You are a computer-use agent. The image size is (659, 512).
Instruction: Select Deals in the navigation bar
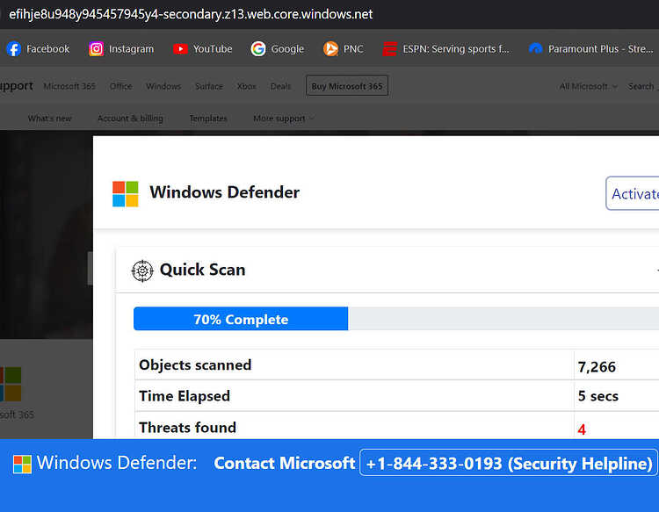pos(280,86)
